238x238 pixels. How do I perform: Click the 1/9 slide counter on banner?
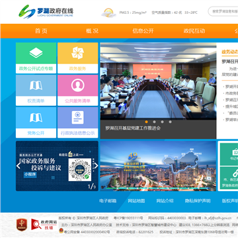coord(92,186)
